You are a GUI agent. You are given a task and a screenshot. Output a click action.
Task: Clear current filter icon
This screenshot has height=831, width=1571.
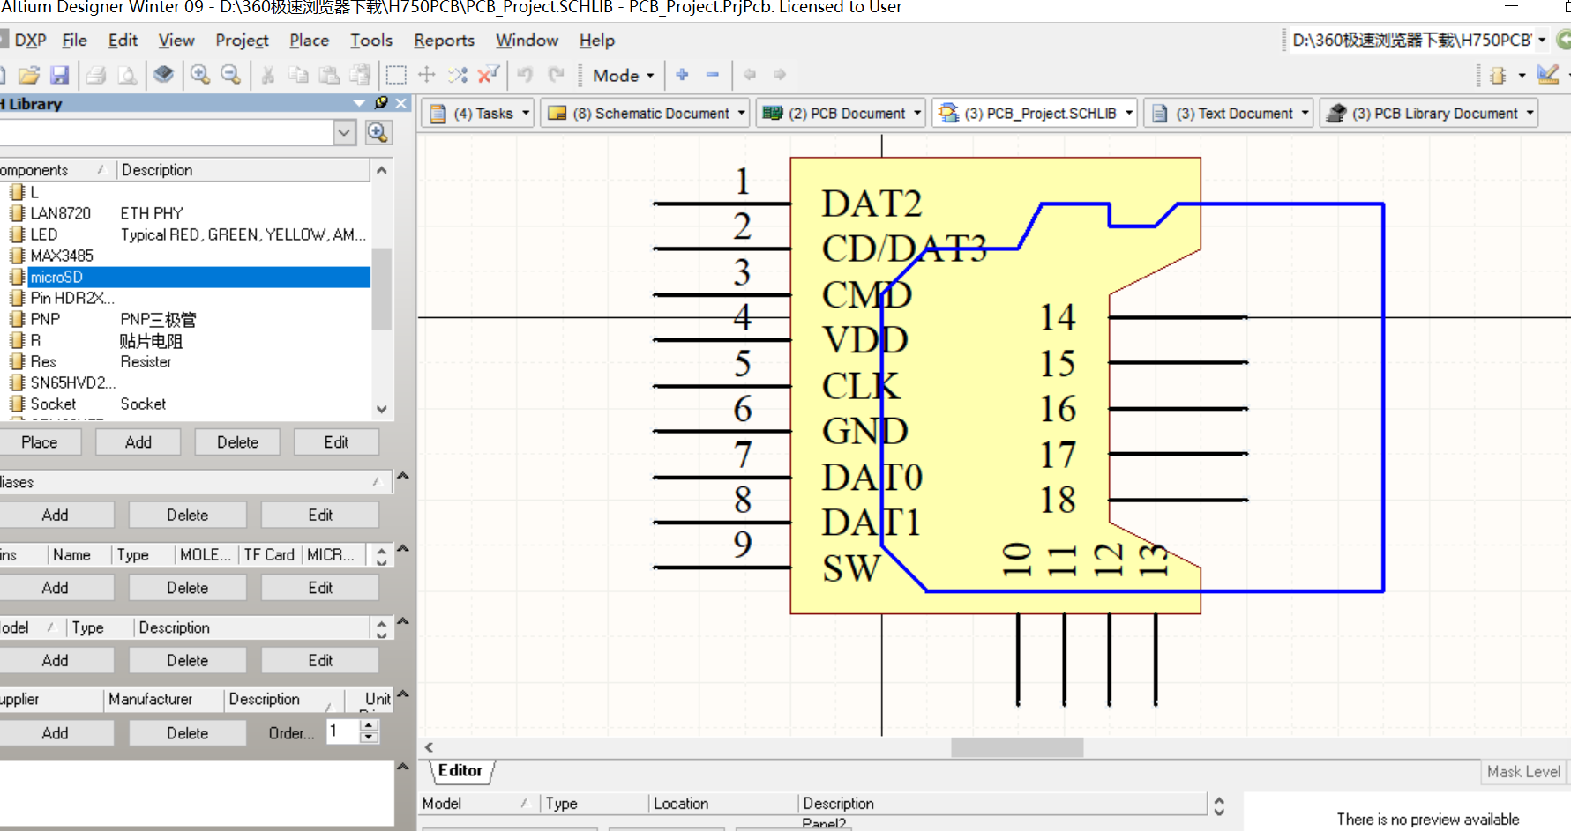[488, 75]
